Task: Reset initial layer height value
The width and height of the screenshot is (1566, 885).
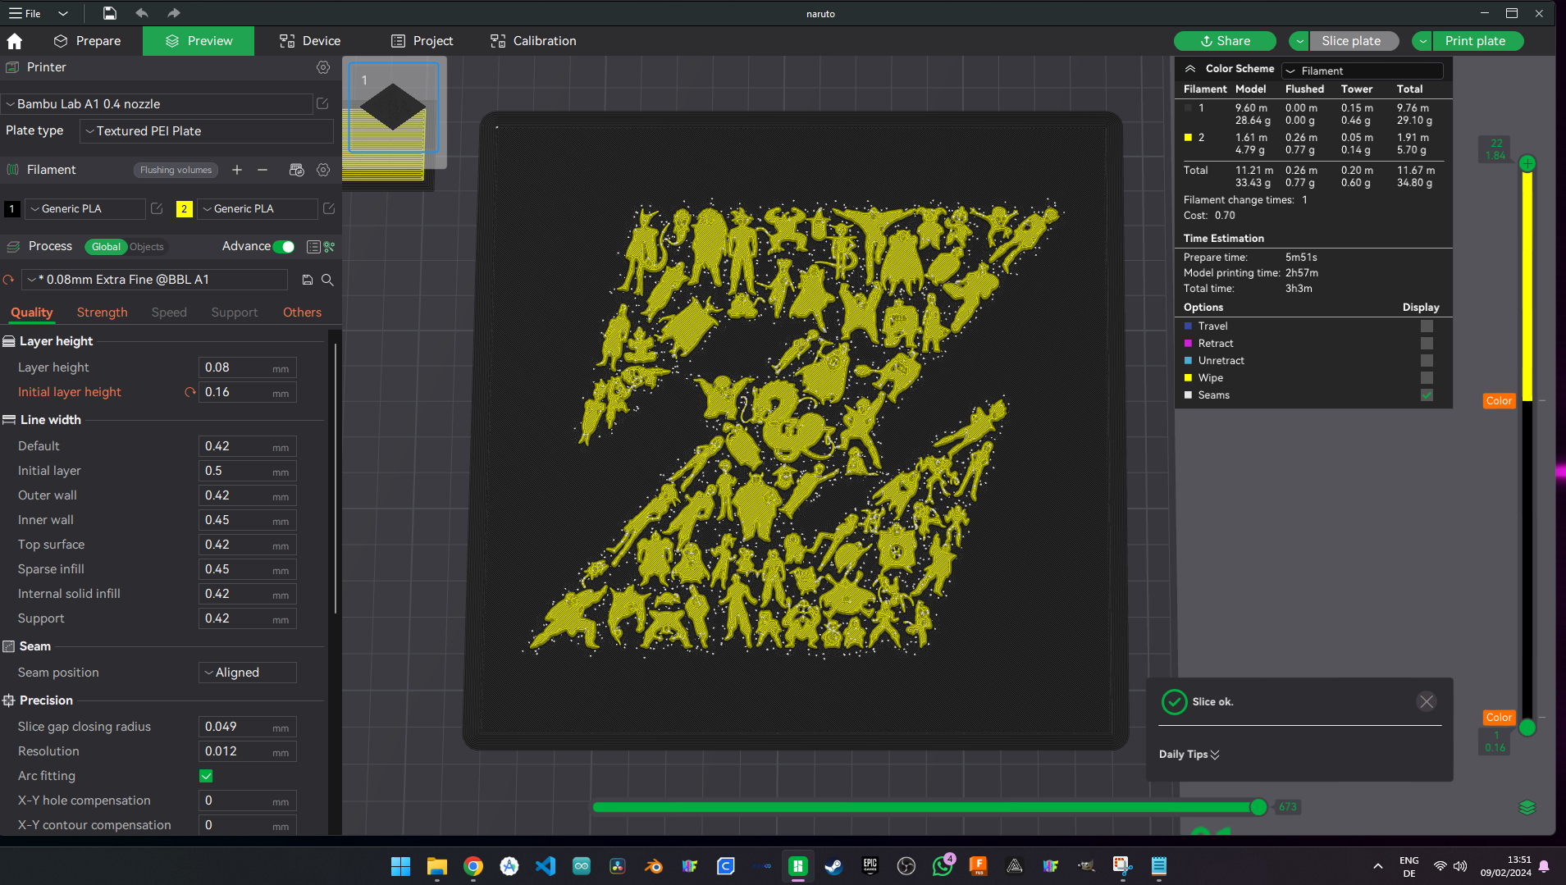Action: click(x=190, y=392)
